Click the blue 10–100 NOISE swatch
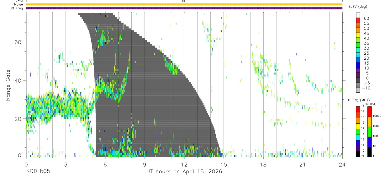This screenshot has height=178, width=385. click(x=369, y=142)
